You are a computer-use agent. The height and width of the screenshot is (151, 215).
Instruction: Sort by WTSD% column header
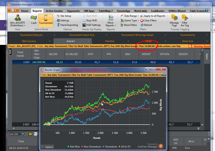coord(165,54)
